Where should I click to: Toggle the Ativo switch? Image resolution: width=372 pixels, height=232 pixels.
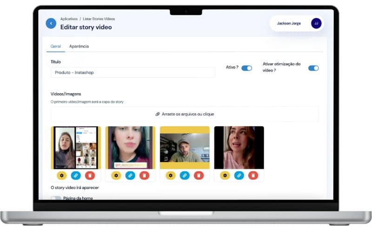(247, 68)
